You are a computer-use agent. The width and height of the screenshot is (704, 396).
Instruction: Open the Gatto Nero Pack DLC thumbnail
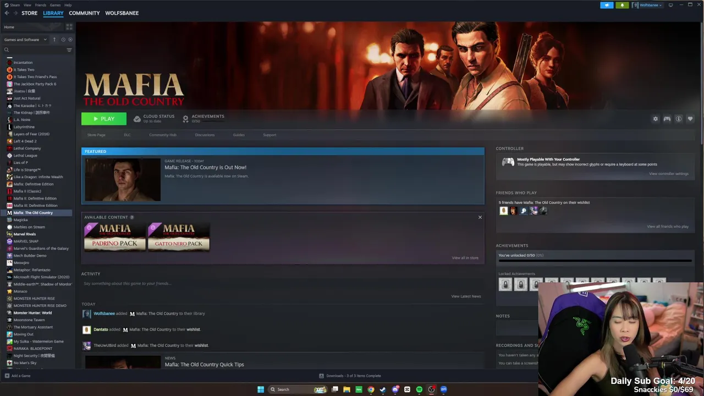[x=178, y=237]
